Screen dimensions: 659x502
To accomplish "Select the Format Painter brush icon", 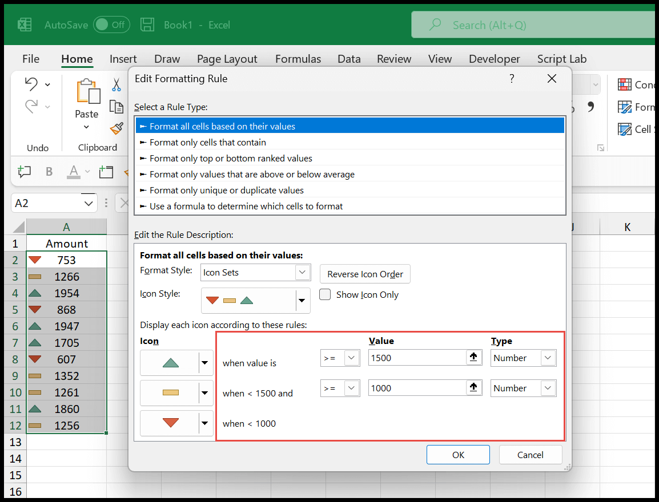I will click(116, 128).
